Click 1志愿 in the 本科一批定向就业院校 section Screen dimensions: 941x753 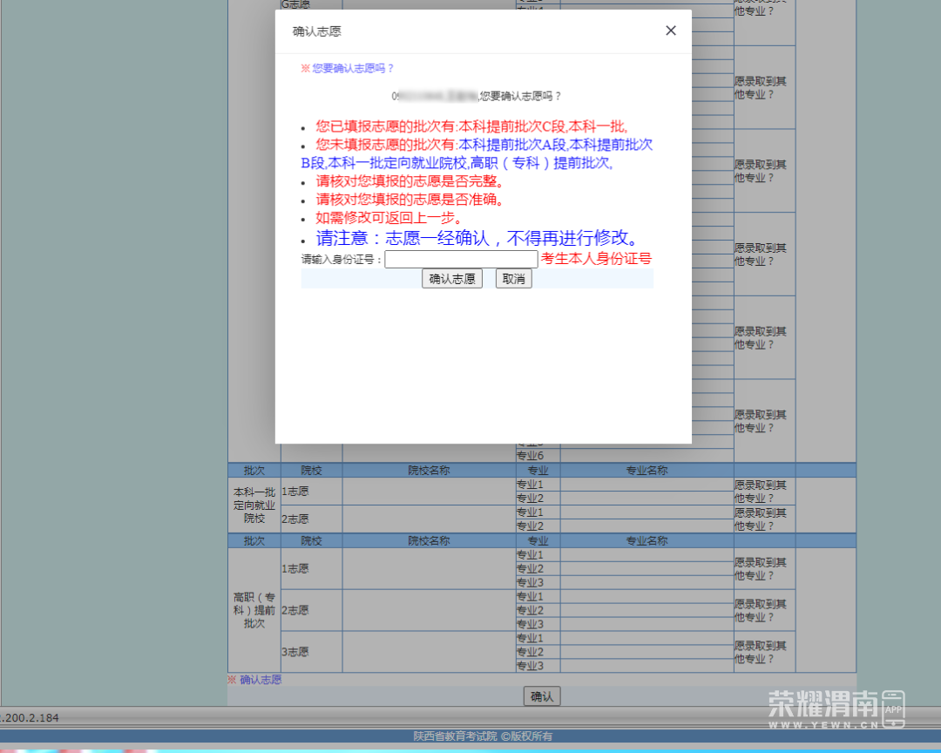point(295,492)
